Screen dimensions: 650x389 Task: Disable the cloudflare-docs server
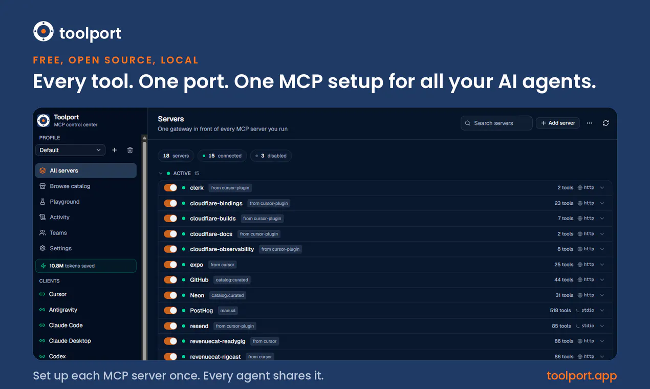tap(170, 234)
